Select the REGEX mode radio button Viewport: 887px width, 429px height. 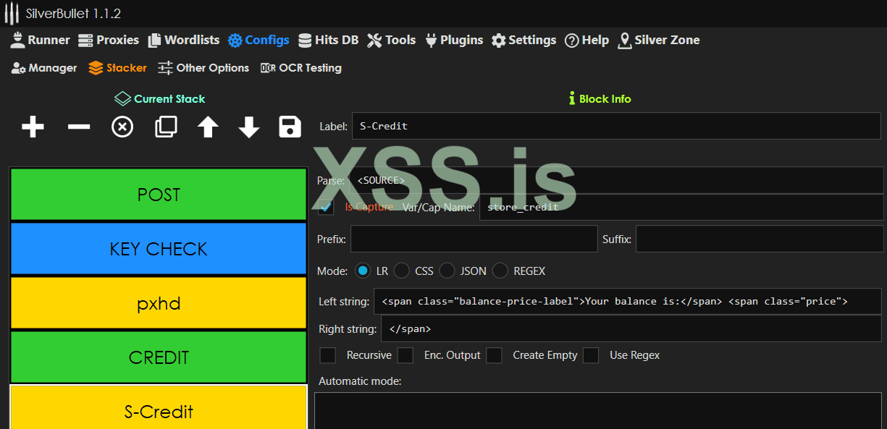(500, 271)
